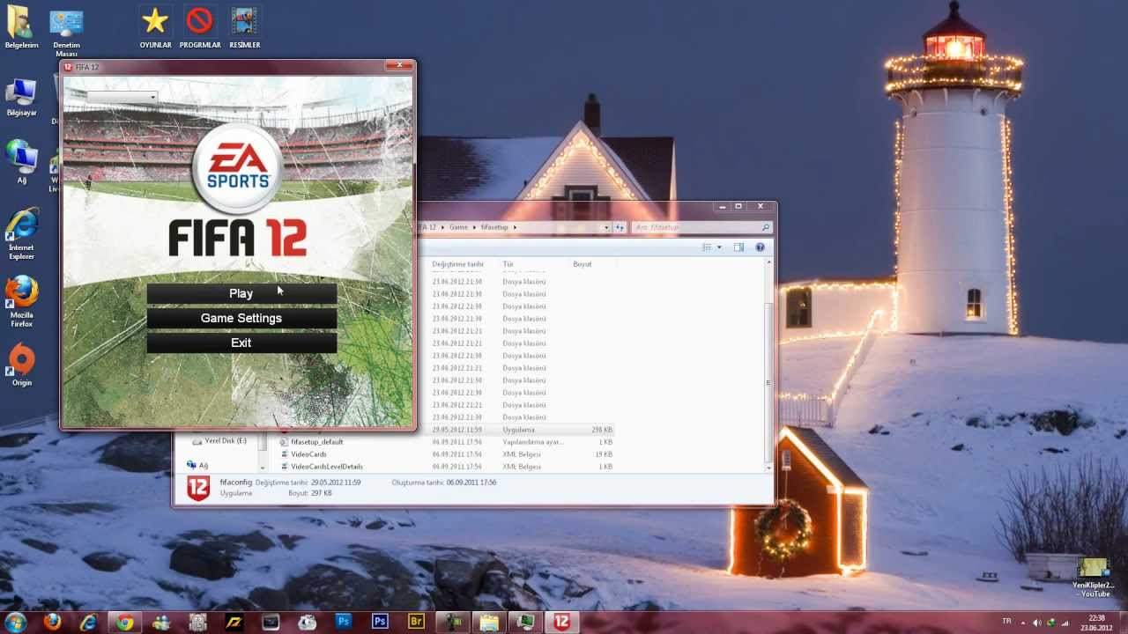Click Exit in the FIFA 12 launcher
1128x634 pixels.
point(241,343)
